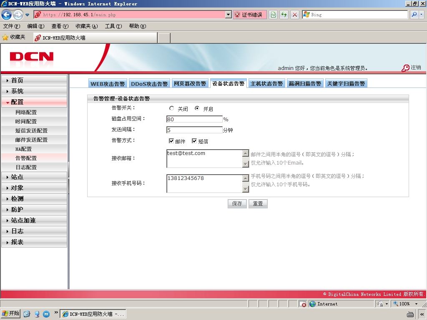Open the address bar history dropdown

coord(229,15)
